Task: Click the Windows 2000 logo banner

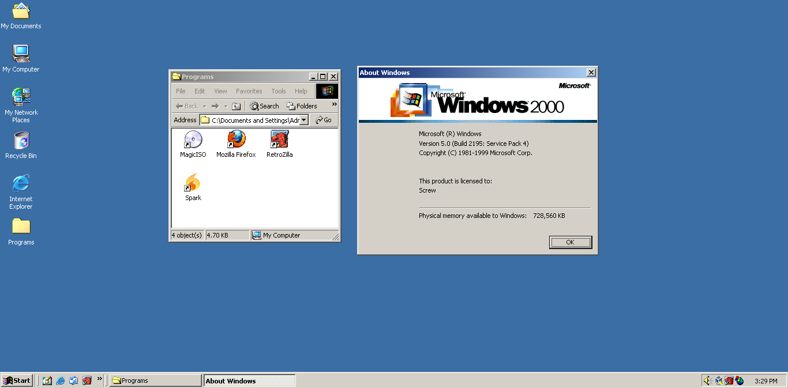Action: point(478,101)
